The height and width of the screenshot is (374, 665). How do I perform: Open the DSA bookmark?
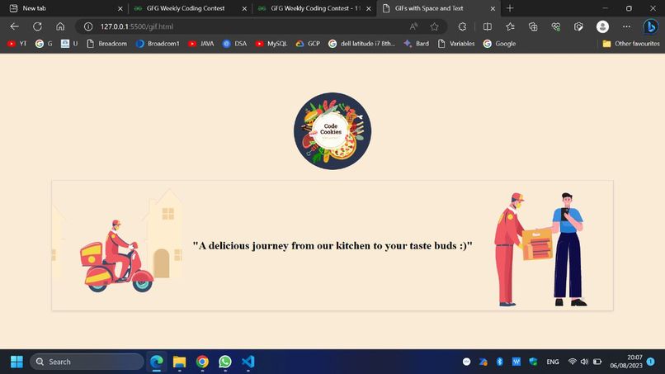(234, 43)
